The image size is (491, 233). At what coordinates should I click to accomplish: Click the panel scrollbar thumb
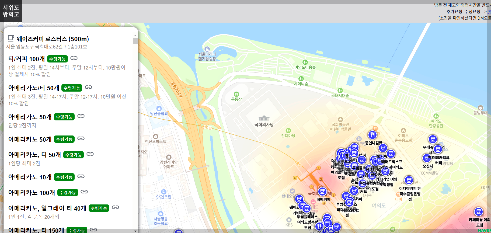click(x=135, y=41)
